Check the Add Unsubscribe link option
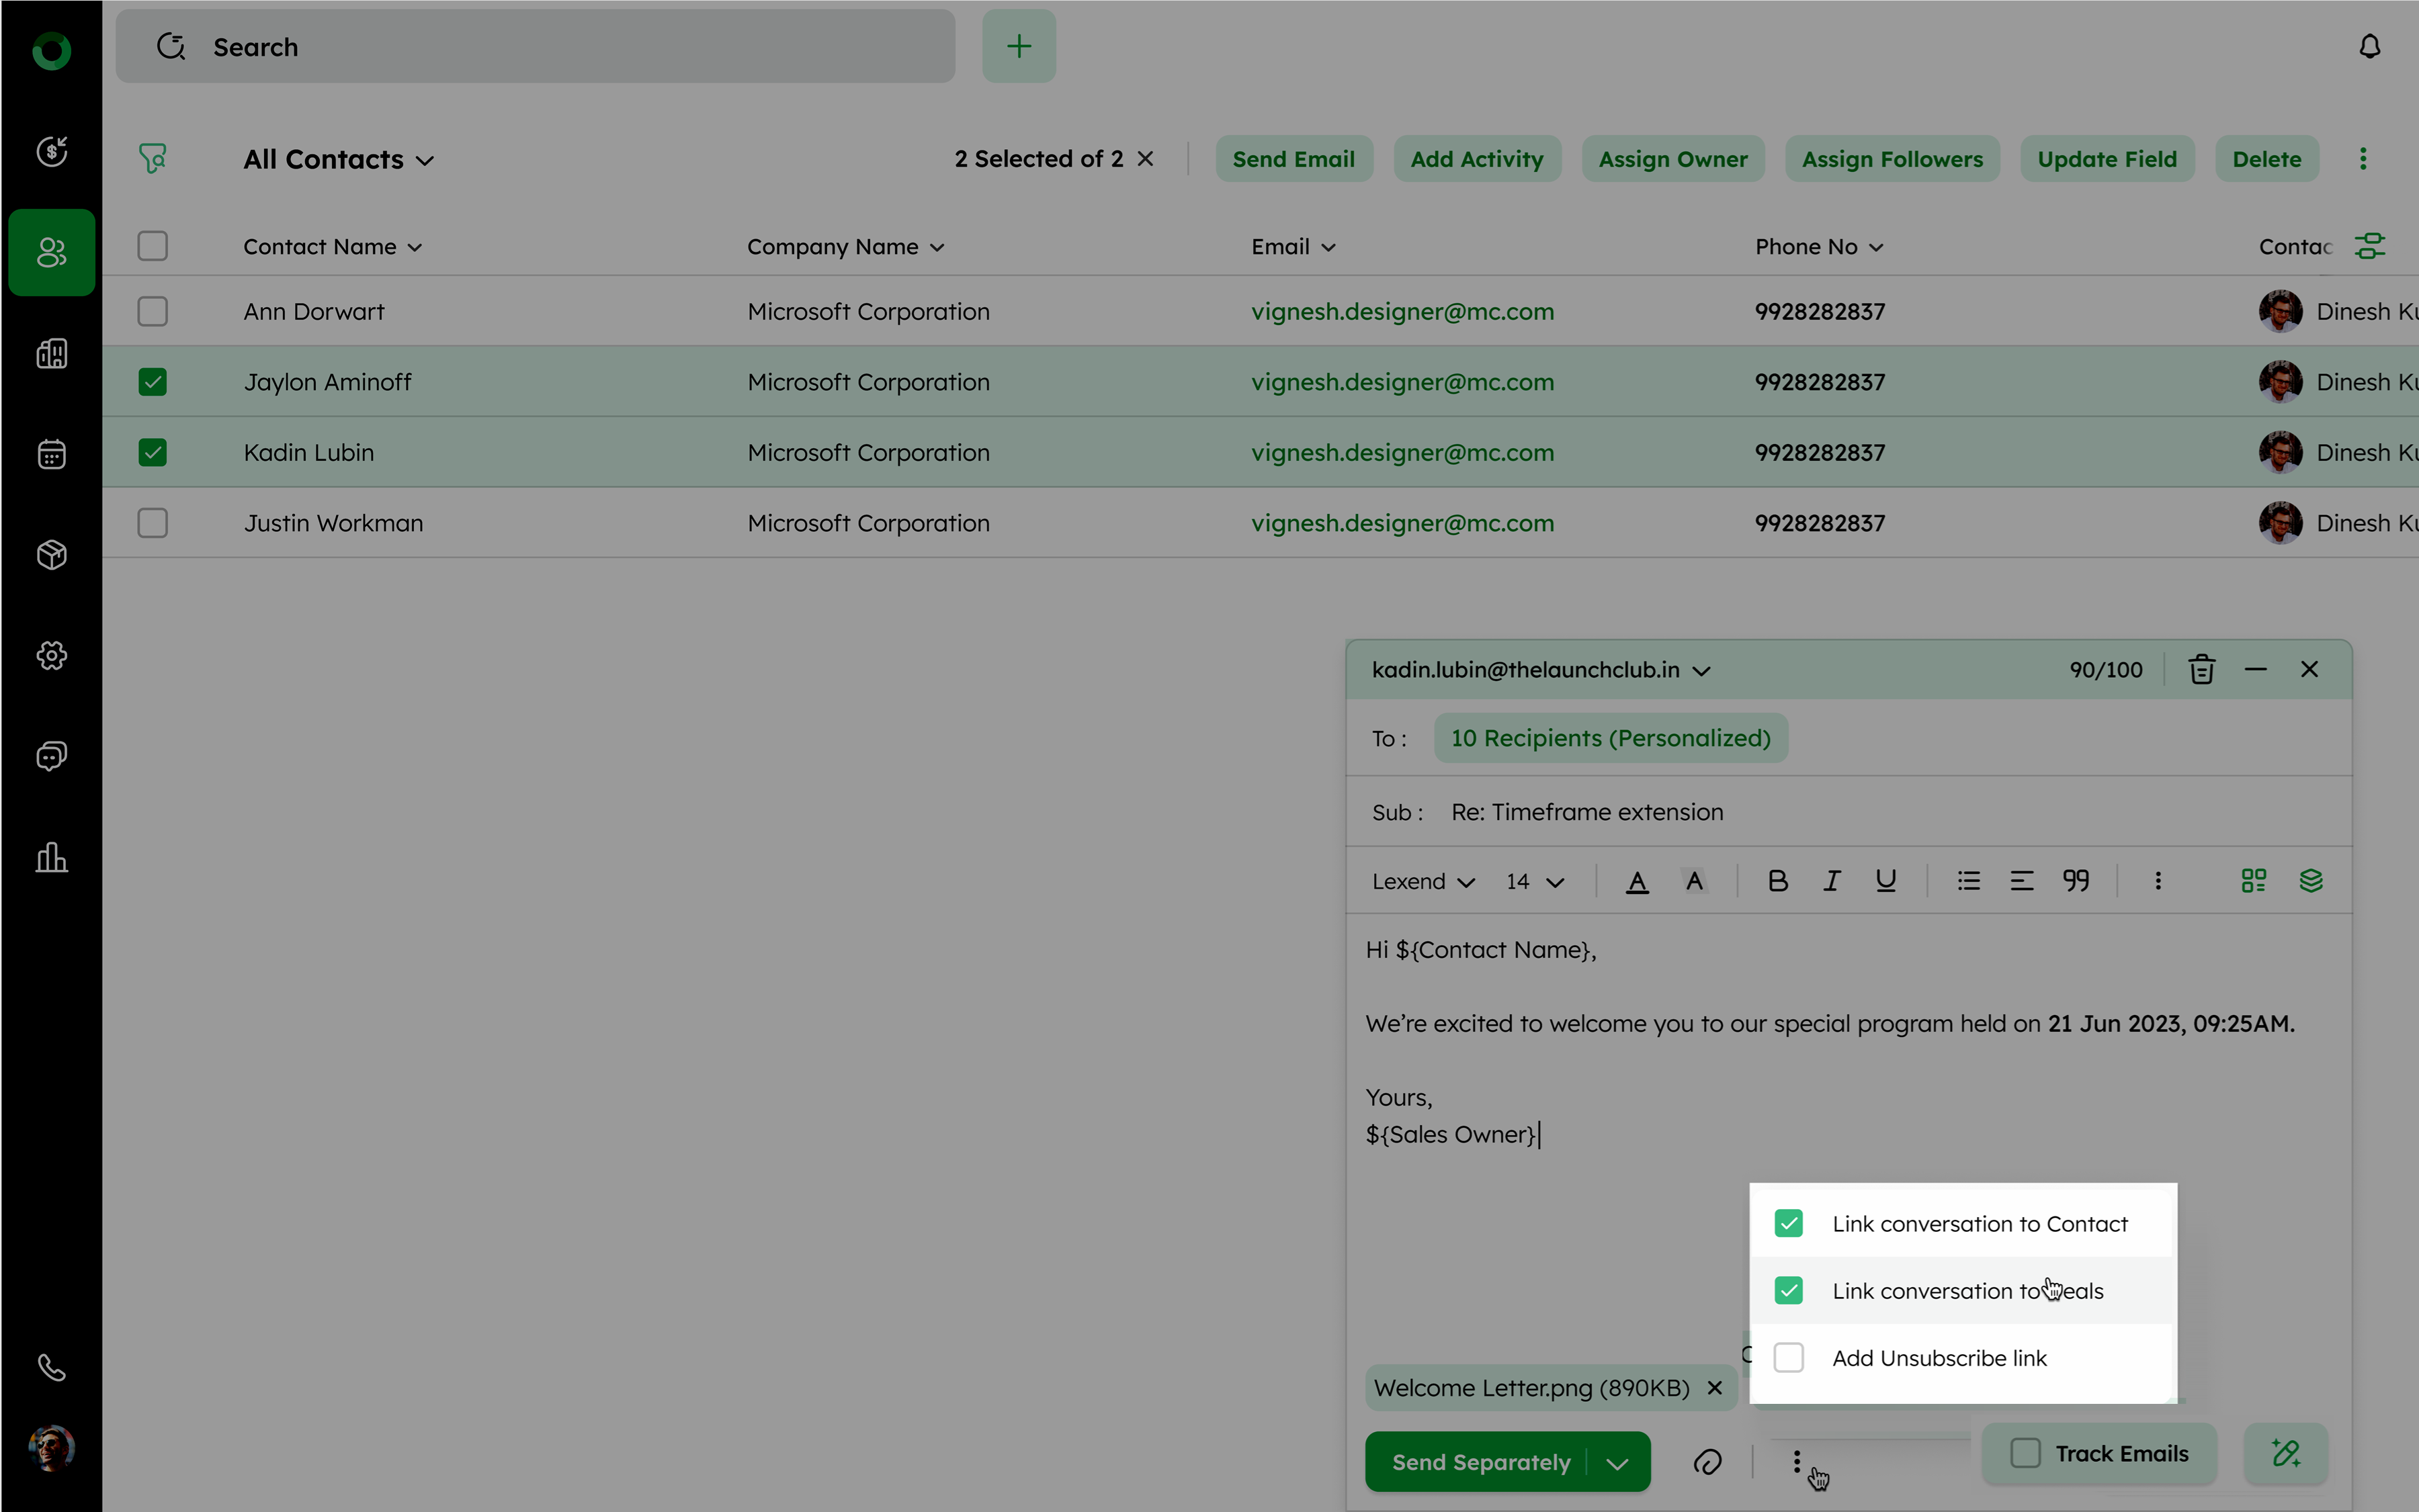Viewport: 2419px width, 1512px height. [x=1788, y=1358]
